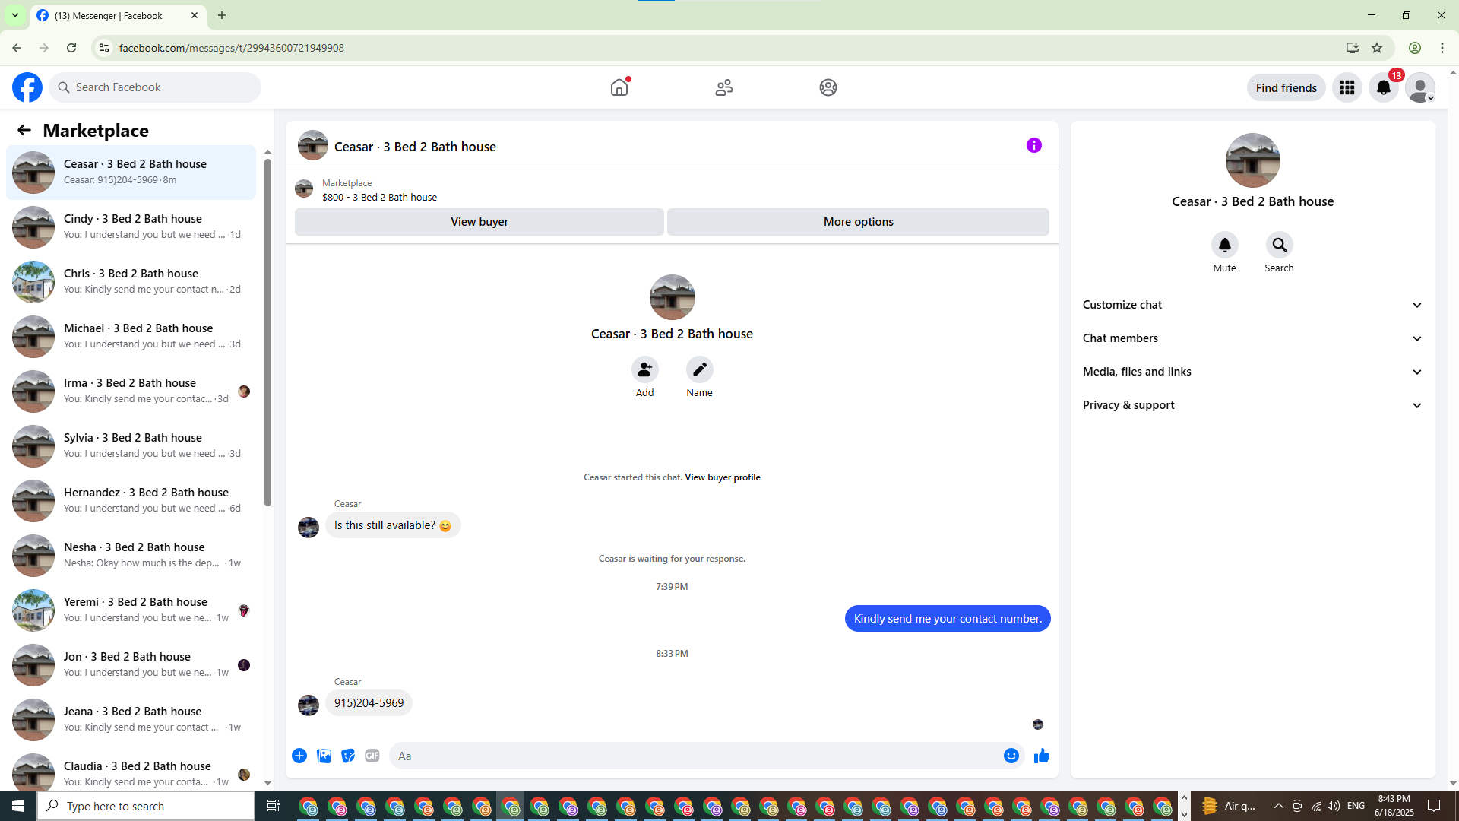Click the tab search dropdown arrow
Viewport: 1459px width, 821px height.
click(x=15, y=15)
